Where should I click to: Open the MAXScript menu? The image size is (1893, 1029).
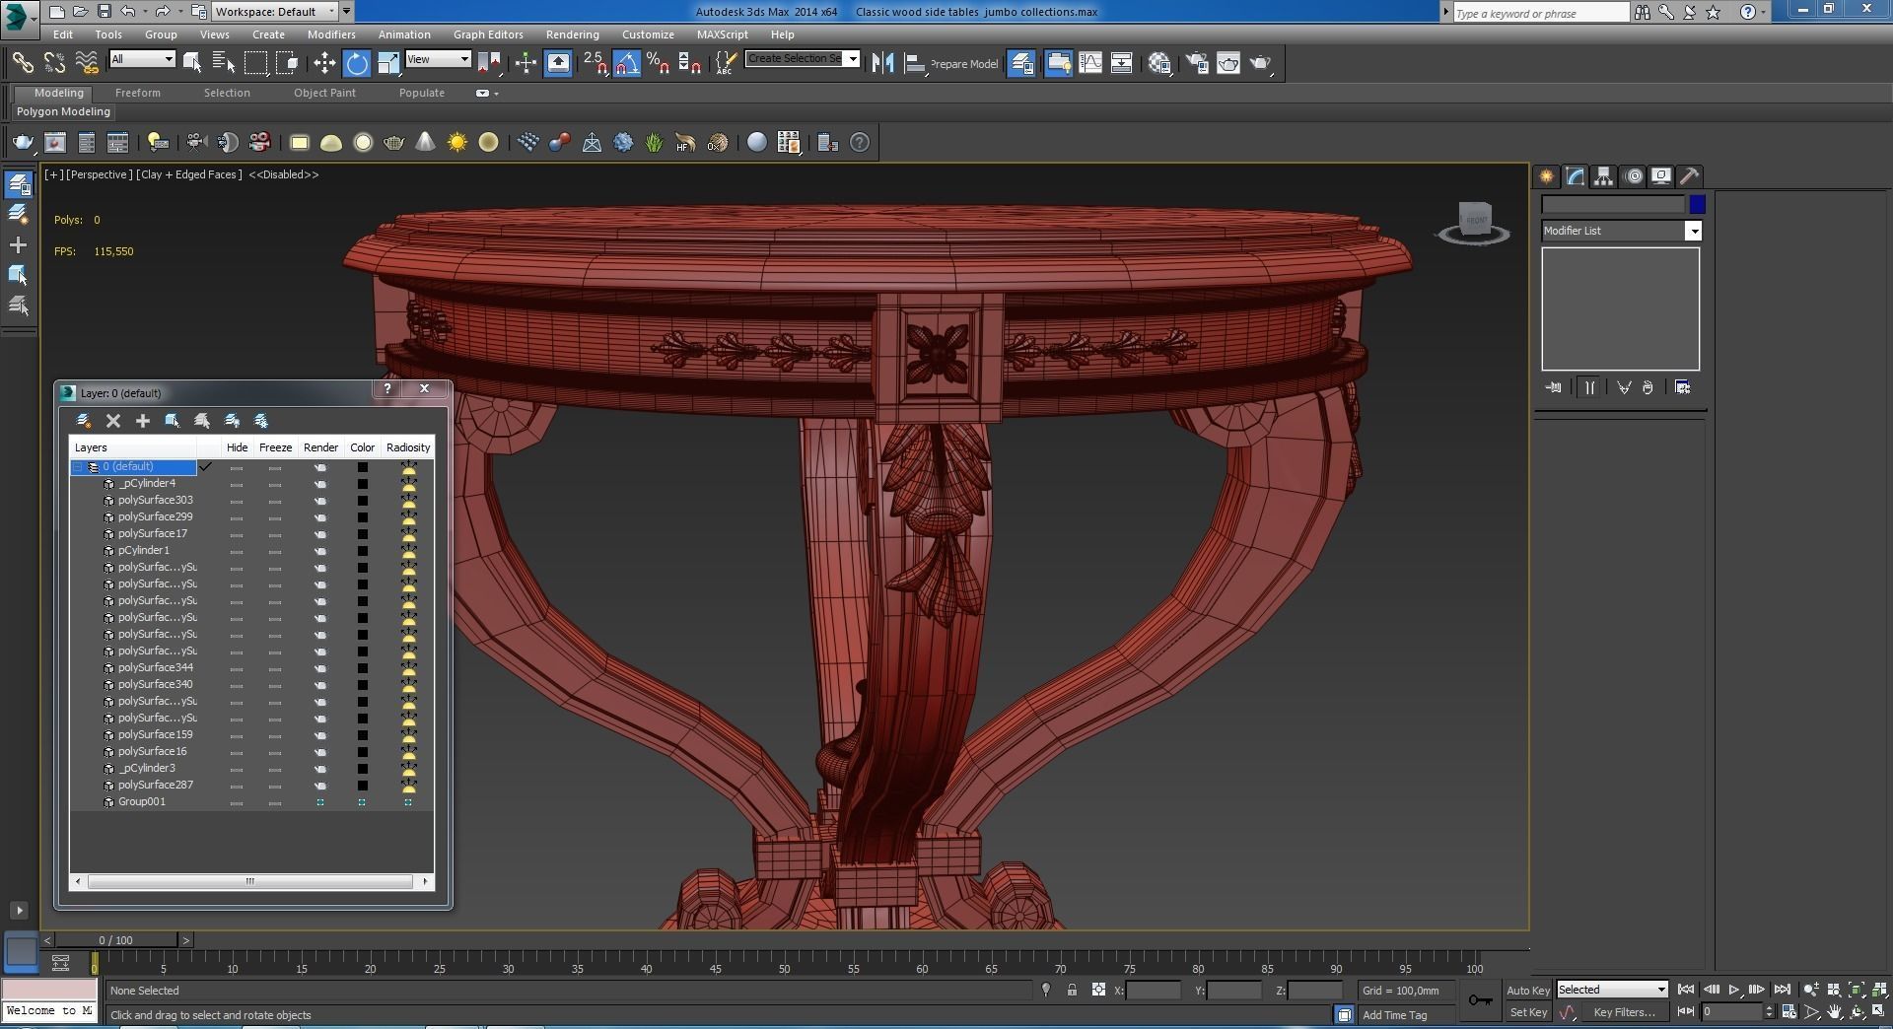722,34
